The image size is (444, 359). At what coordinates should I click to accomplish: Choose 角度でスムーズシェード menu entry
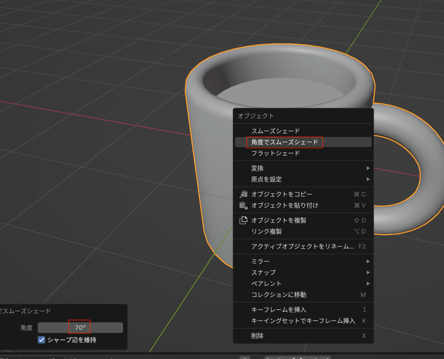(x=284, y=142)
